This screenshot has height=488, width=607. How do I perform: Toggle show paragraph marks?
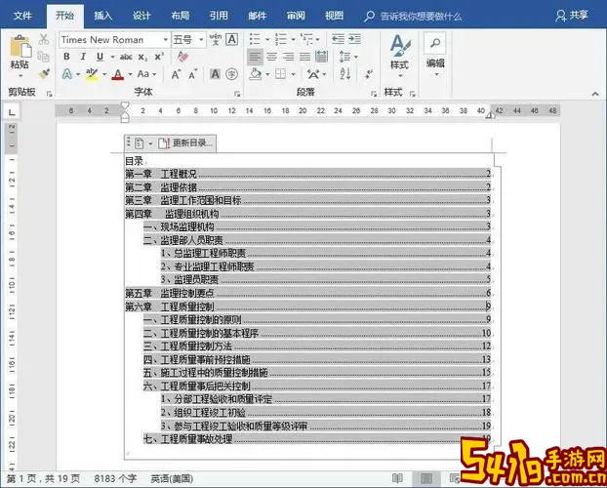369,73
